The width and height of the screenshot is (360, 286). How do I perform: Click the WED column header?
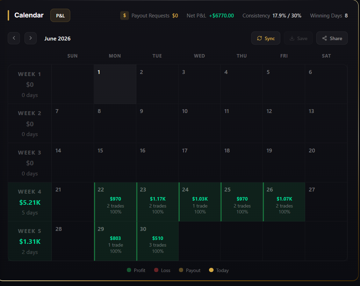click(199, 56)
